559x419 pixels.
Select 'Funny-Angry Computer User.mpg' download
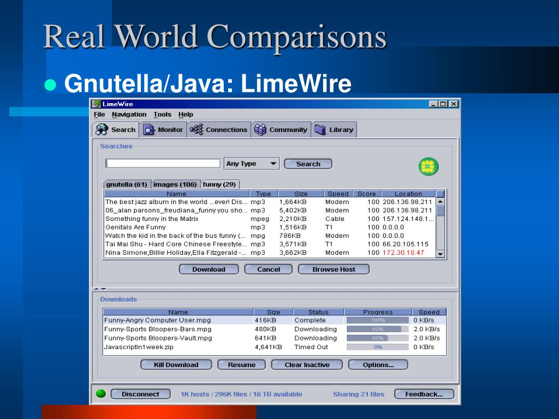[275, 320]
